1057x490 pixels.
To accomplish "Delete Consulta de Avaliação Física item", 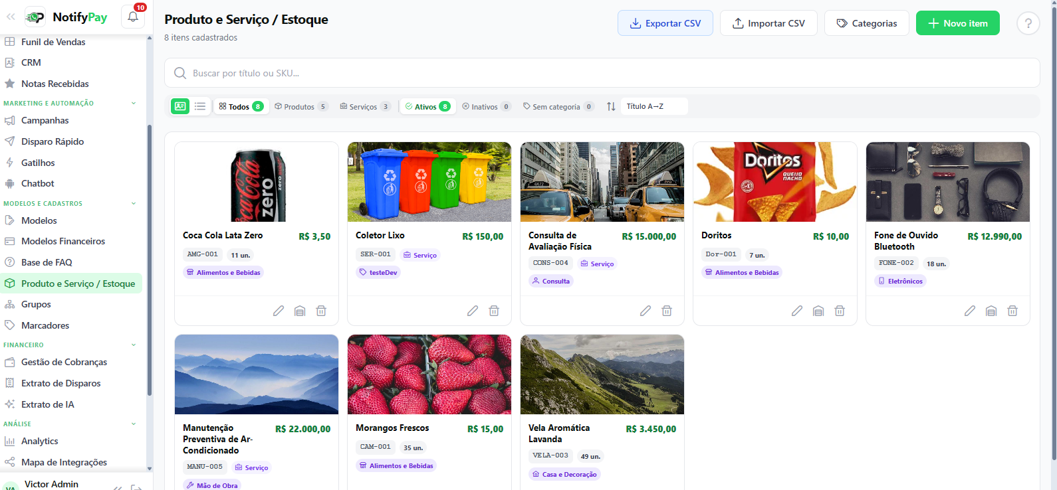I will pyautogui.click(x=667, y=311).
